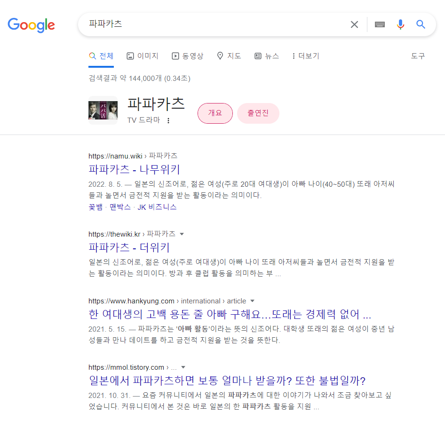Screen dimensions: 445x421
Task: Open the 일본에서 파파카츠하면 tistory result
Action: (x=227, y=381)
